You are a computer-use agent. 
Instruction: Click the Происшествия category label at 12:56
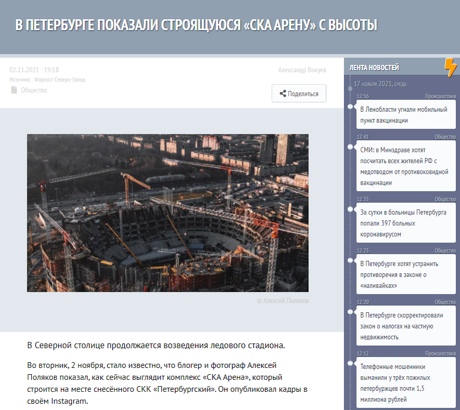click(440, 96)
